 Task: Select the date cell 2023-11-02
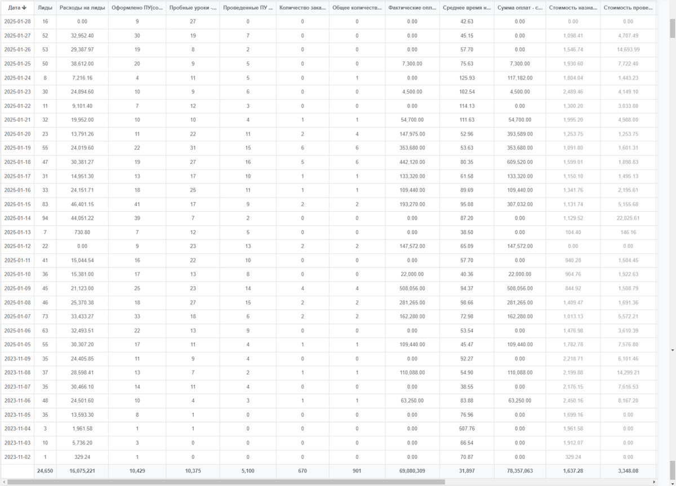click(17, 457)
